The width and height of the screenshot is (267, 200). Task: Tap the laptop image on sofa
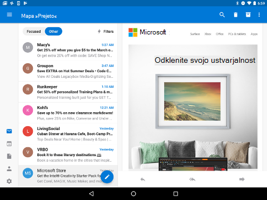click(x=193, y=164)
